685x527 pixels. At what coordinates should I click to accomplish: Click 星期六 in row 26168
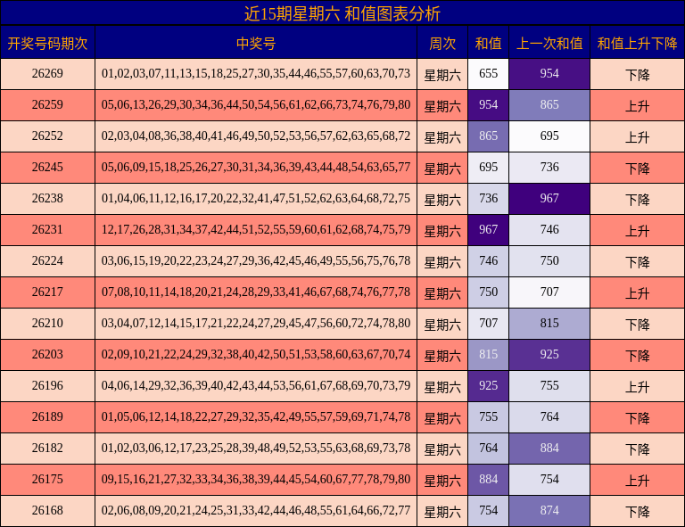[442, 512]
